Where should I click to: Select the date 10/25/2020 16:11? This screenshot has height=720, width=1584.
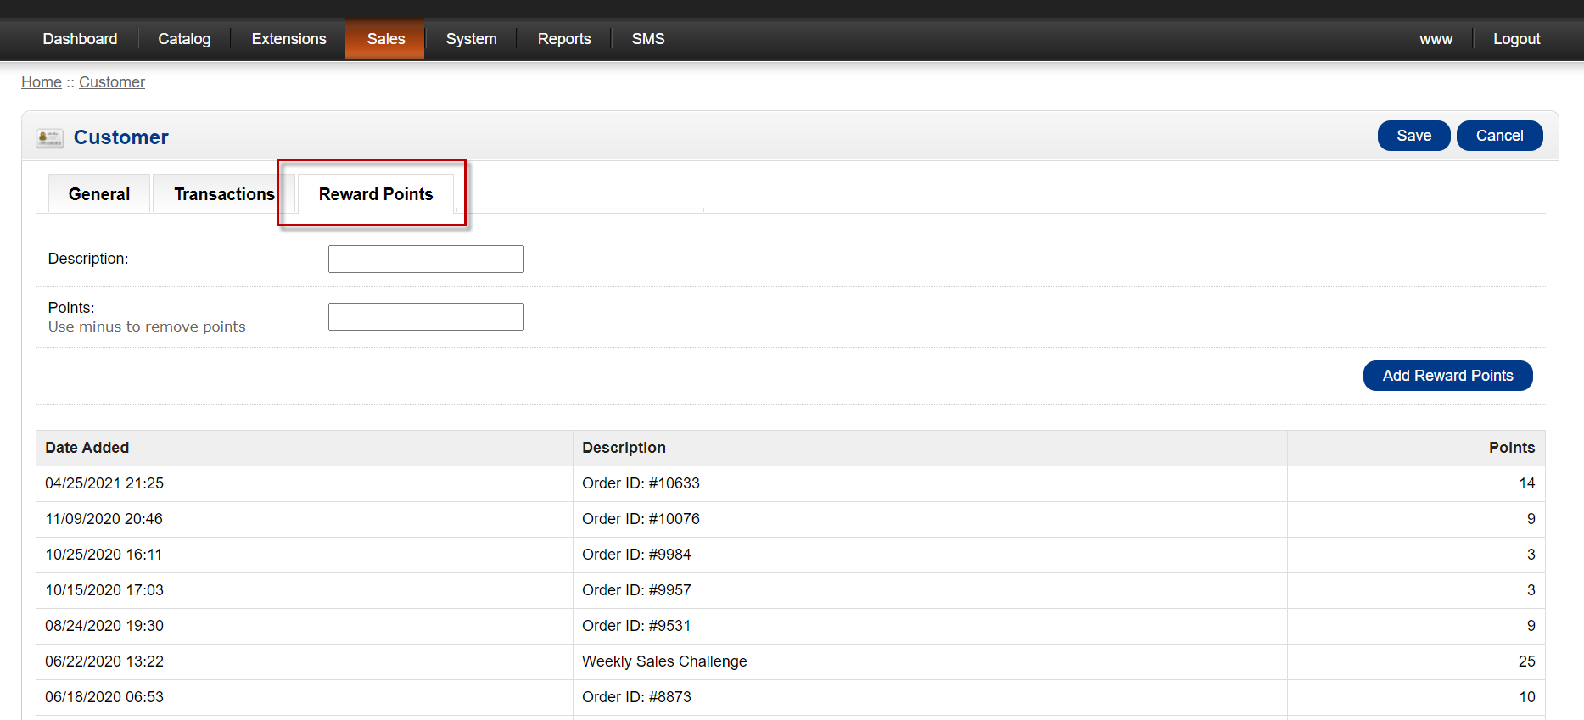coord(104,555)
